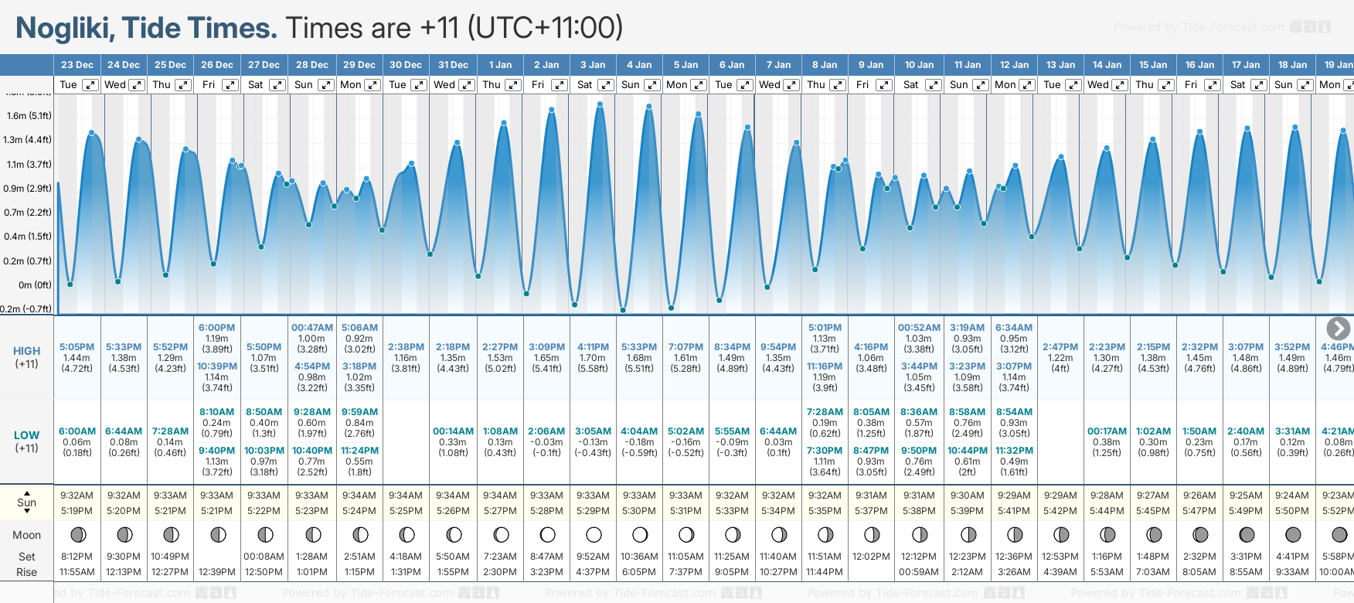
Task: Expand the Wed 7 Jan day details
Action: (x=791, y=85)
